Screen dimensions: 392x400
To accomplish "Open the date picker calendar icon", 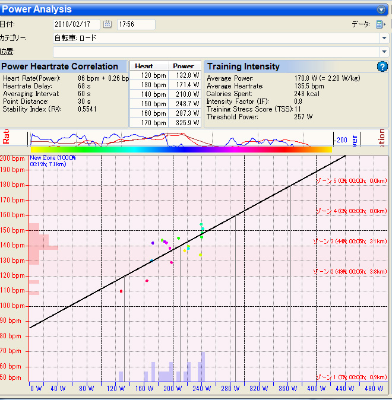I will tap(108, 24).
